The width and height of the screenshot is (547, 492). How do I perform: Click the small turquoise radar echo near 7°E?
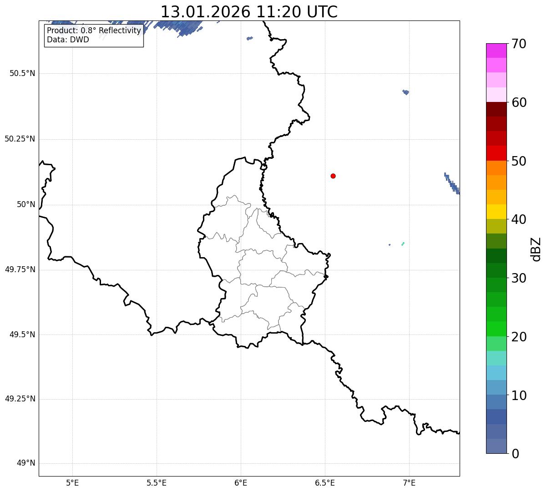point(403,244)
